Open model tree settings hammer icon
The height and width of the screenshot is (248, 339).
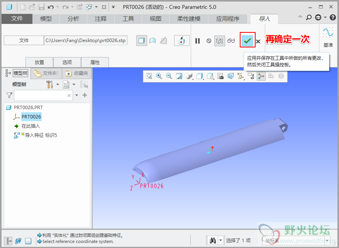50,84
